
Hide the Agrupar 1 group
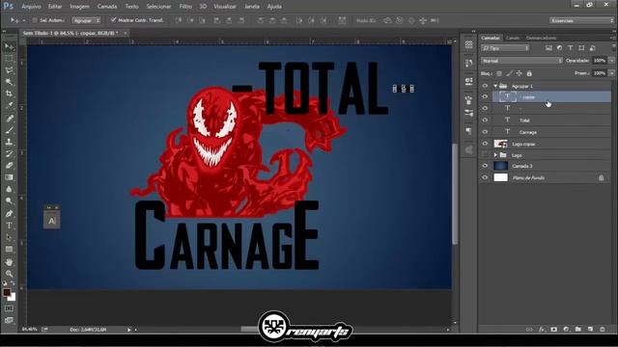click(485, 86)
